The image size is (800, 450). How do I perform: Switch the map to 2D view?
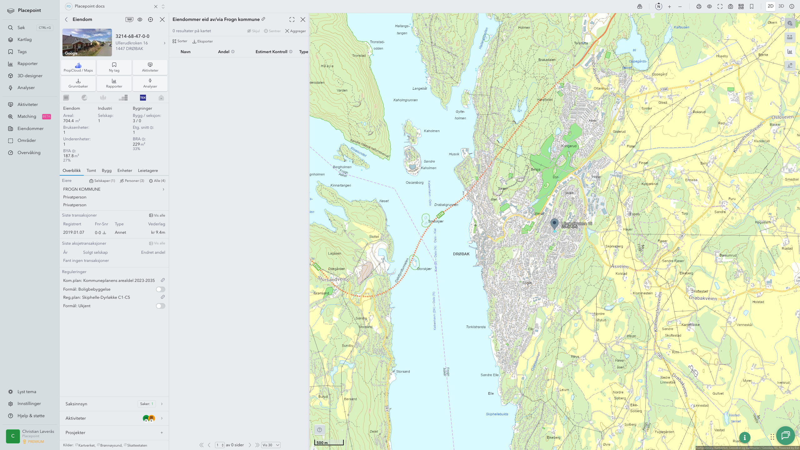tap(771, 6)
